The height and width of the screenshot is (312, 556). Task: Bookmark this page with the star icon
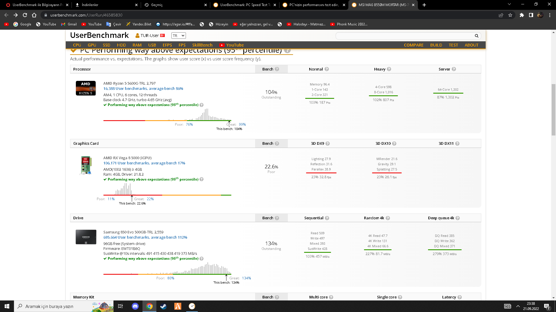click(510, 15)
